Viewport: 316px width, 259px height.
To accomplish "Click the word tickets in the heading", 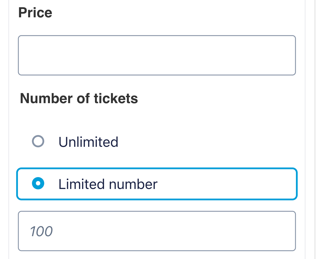I will (x=116, y=98).
